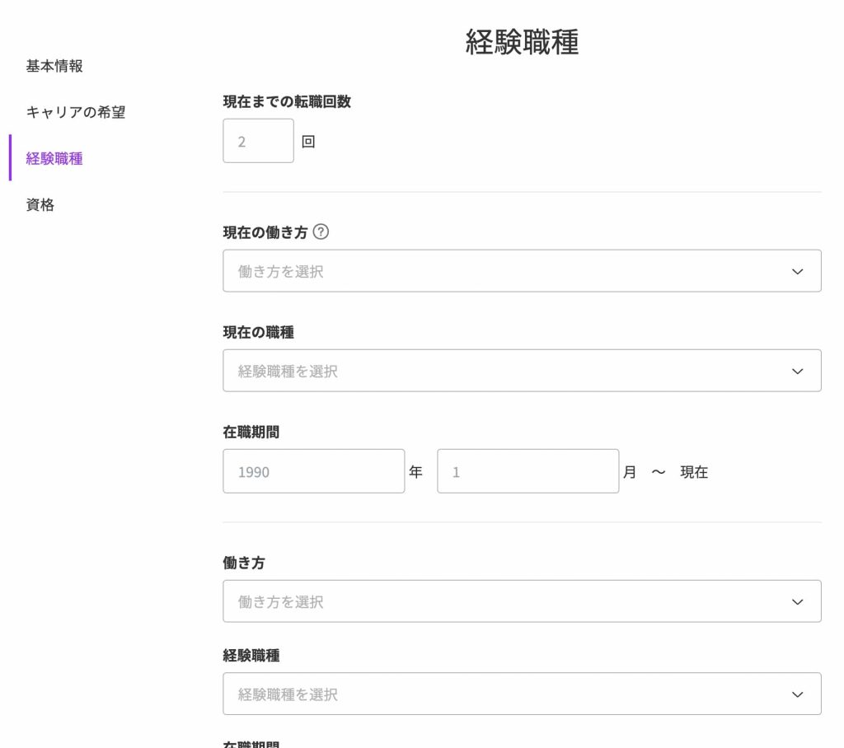Click the chevron arrow in 現在の職種 field
This screenshot has height=748, width=844.
(797, 371)
